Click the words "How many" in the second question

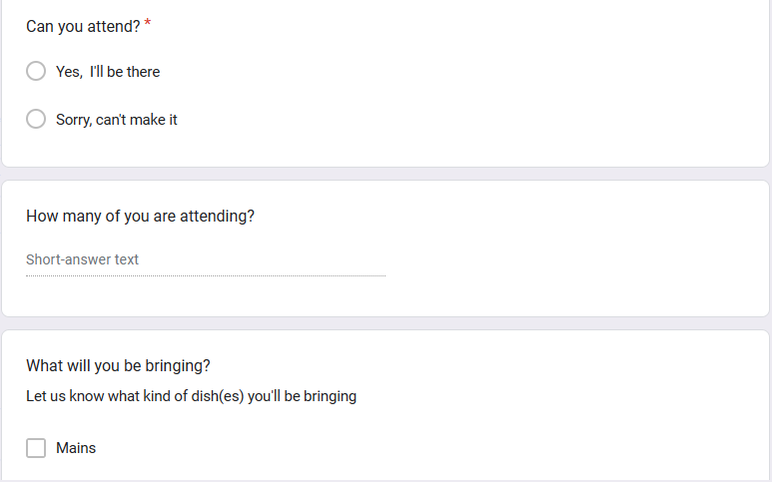[58, 216]
